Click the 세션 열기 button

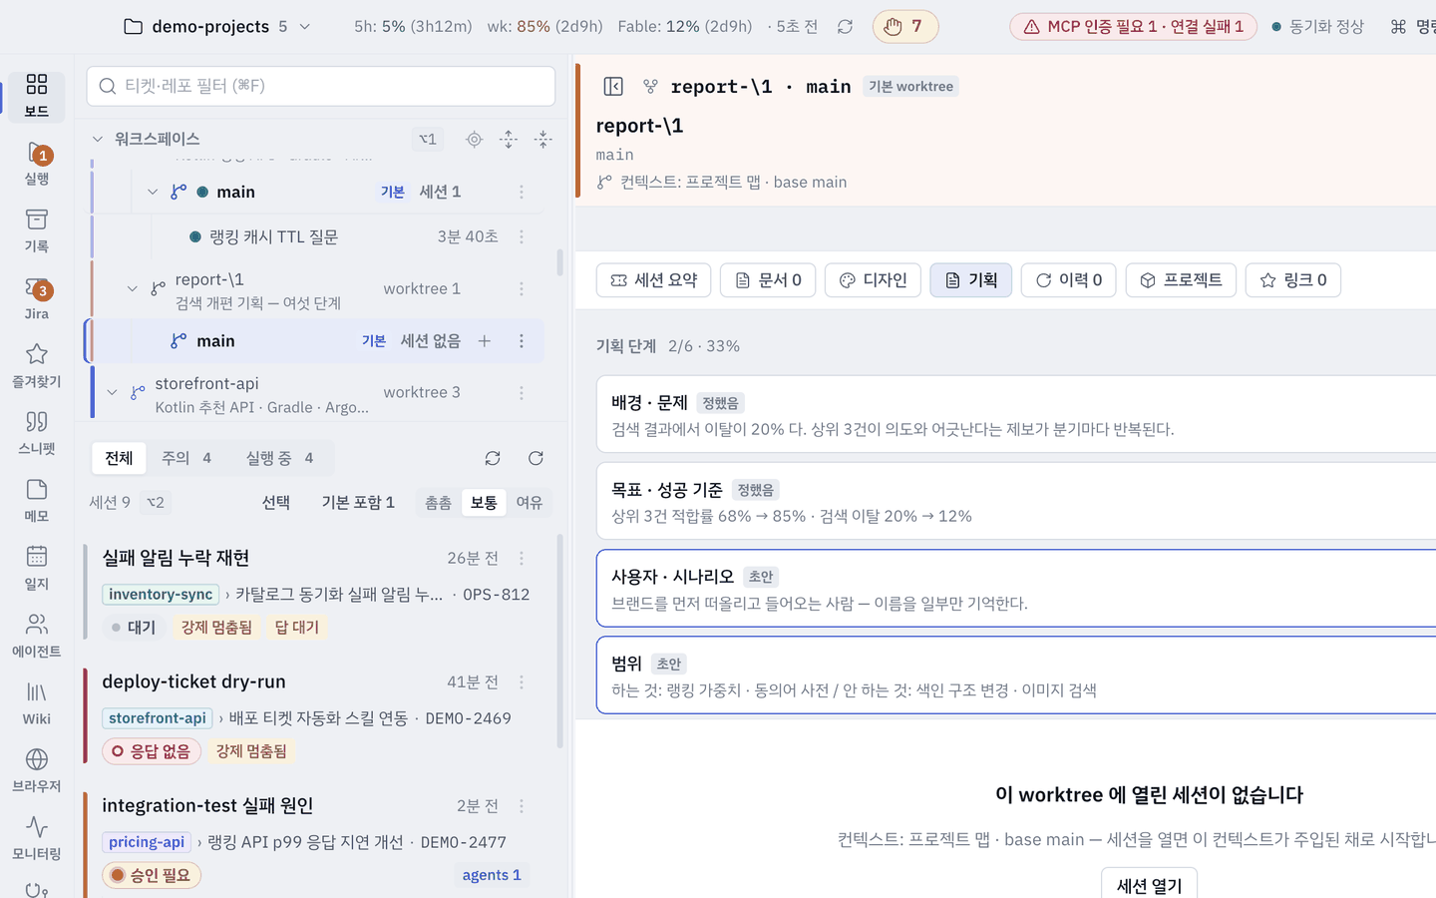click(x=1149, y=885)
